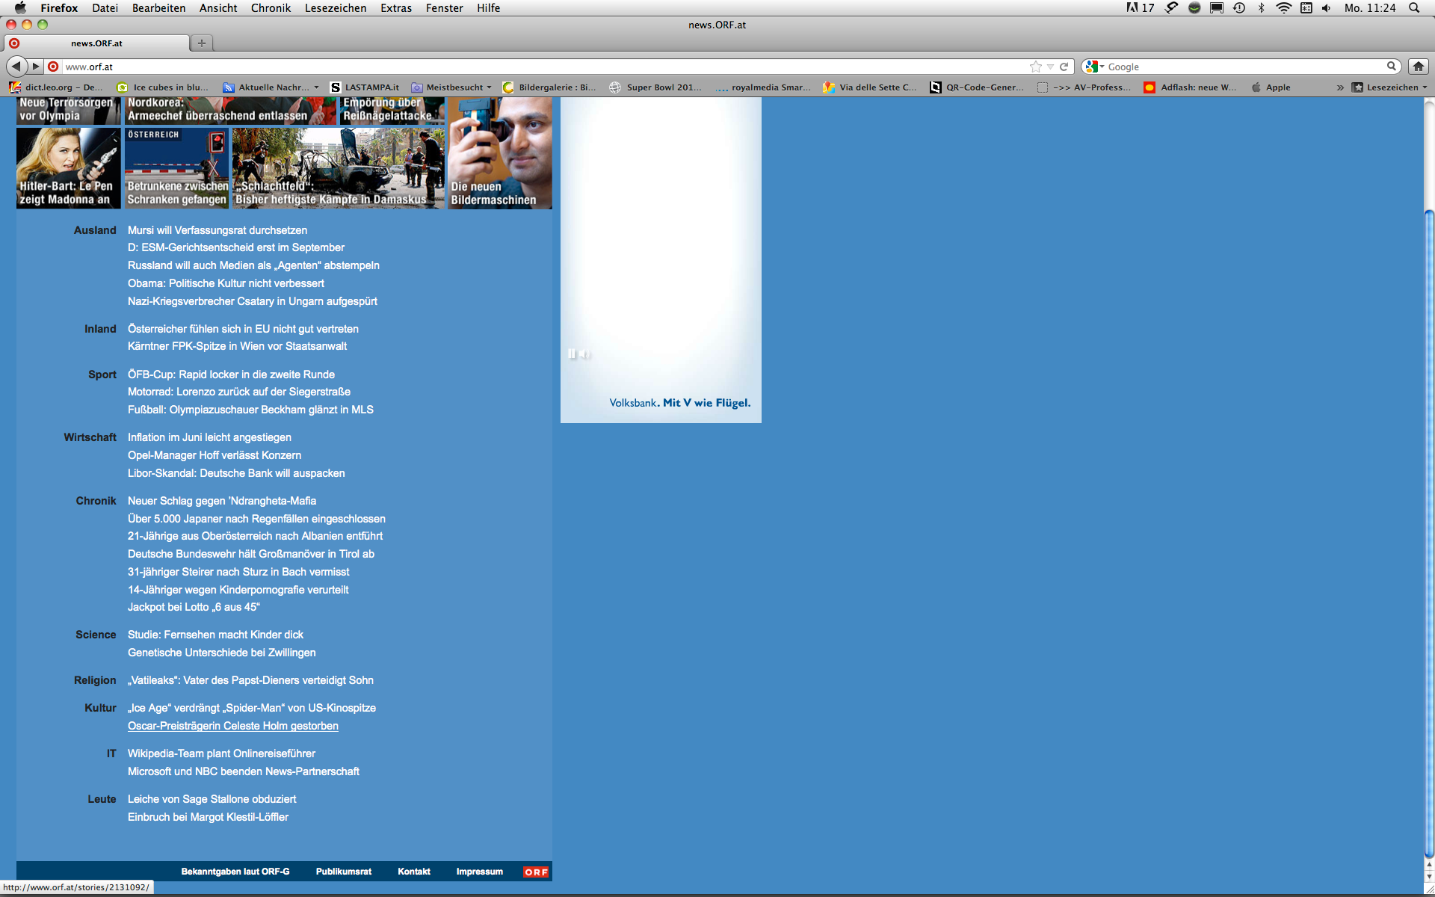Click the Volksbank advertisement banner
The image size is (1435, 897).
[661, 260]
